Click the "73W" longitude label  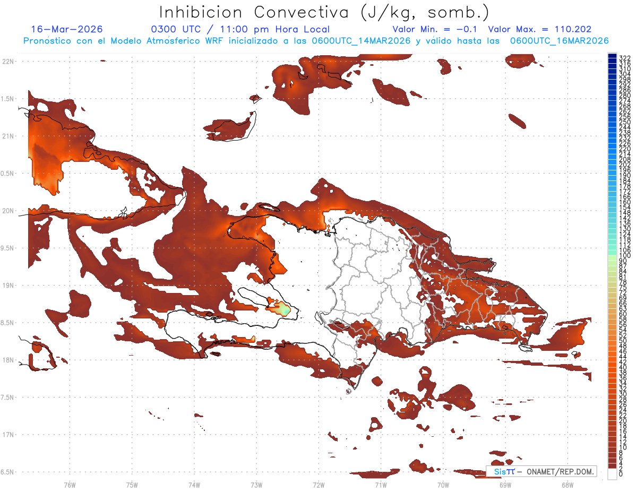[x=256, y=485]
